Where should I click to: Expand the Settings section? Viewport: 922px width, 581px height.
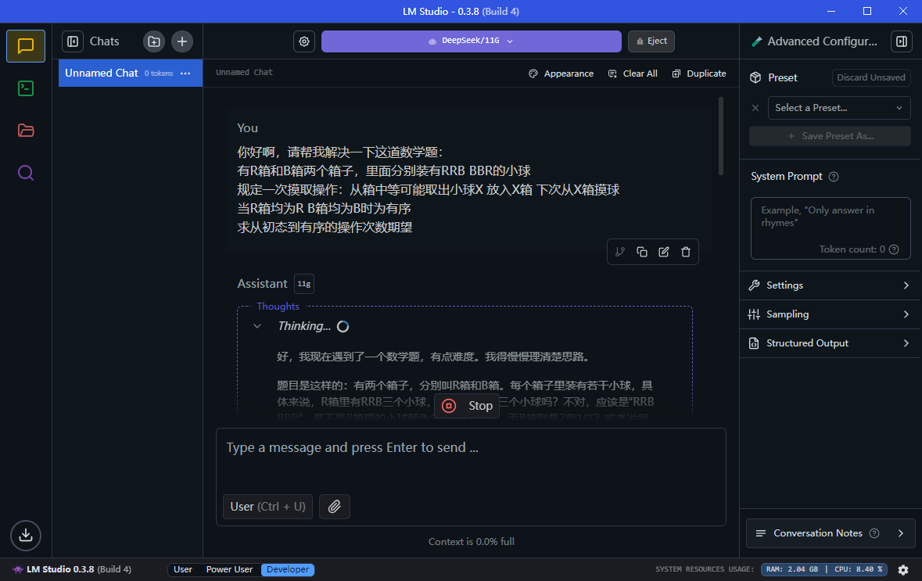tap(831, 285)
